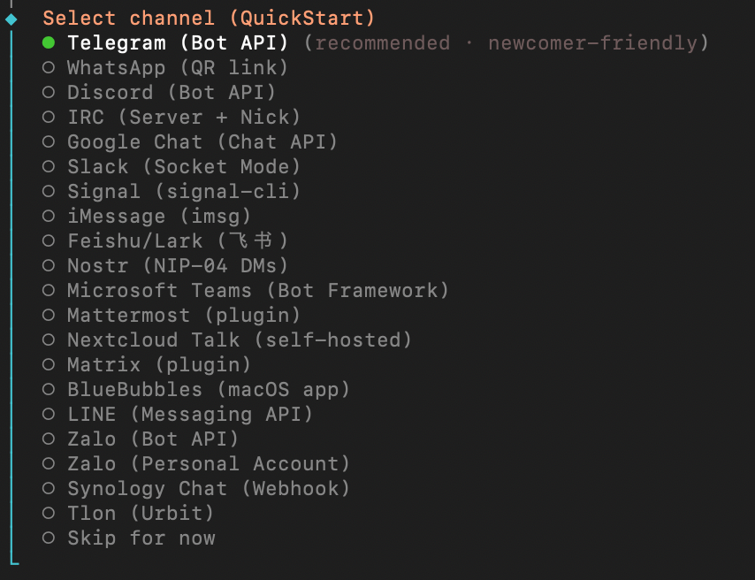
Task: Choose Google Chat (Chat API)
Action: (x=202, y=141)
